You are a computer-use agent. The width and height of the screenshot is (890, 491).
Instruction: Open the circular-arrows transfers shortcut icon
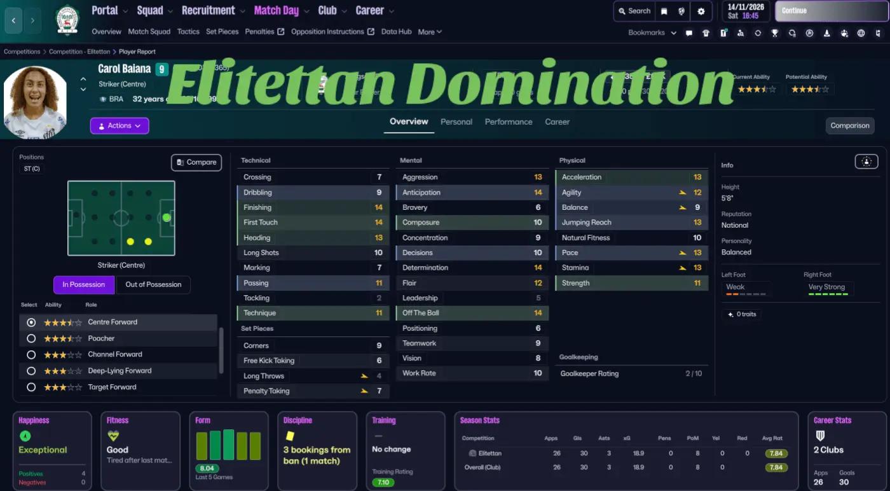pos(757,33)
